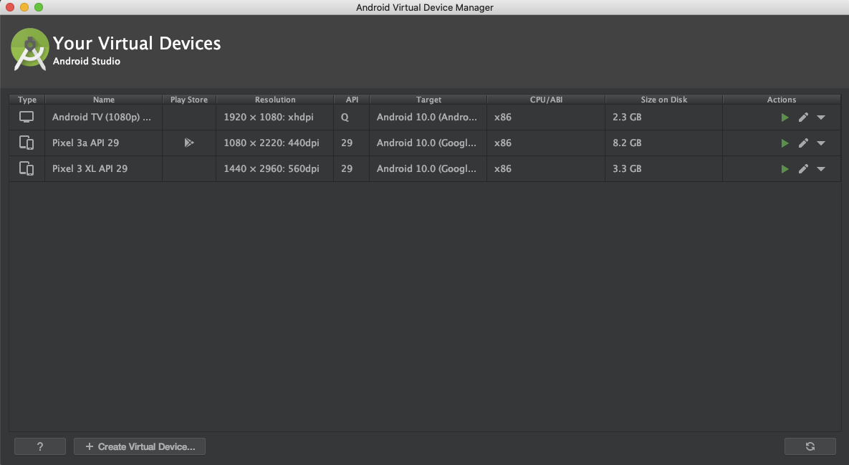849x465 pixels.
Task: Click the 'Your Virtual Devices' heading
Action: 137,43
